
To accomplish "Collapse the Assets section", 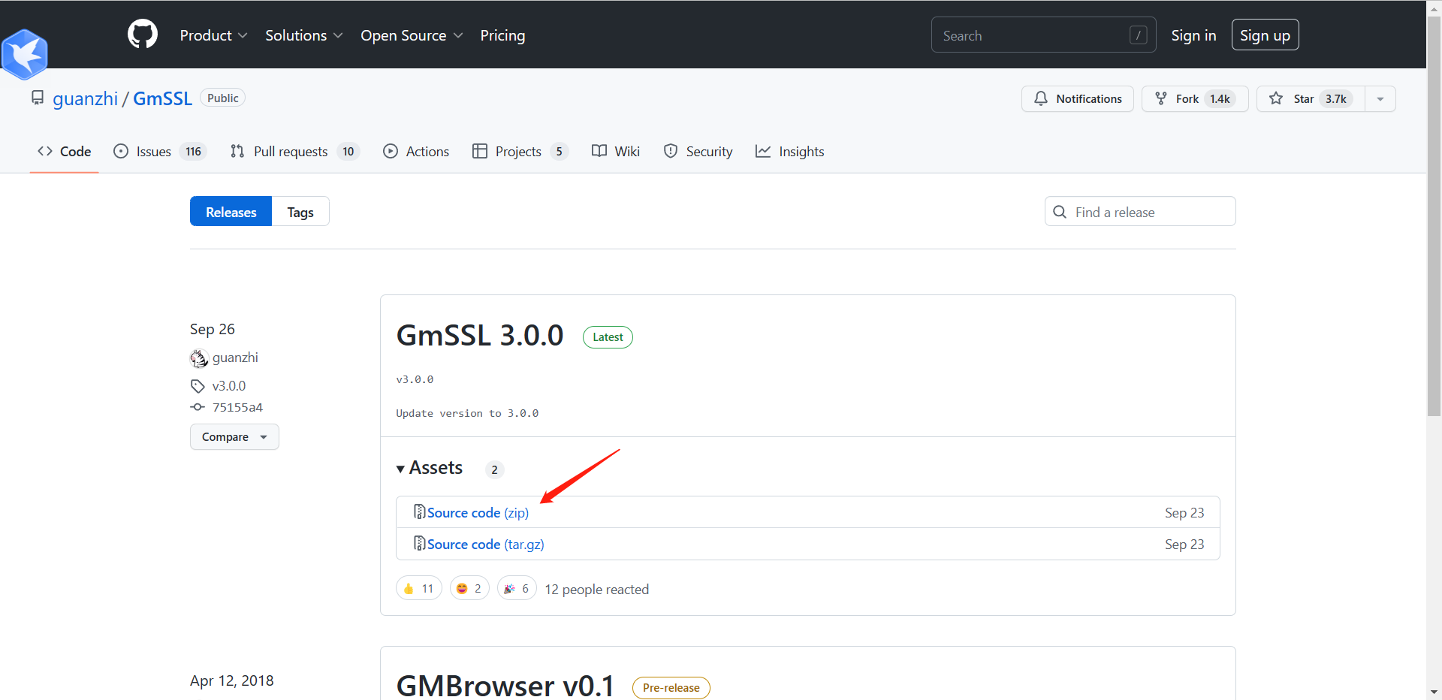I will pyautogui.click(x=430, y=468).
